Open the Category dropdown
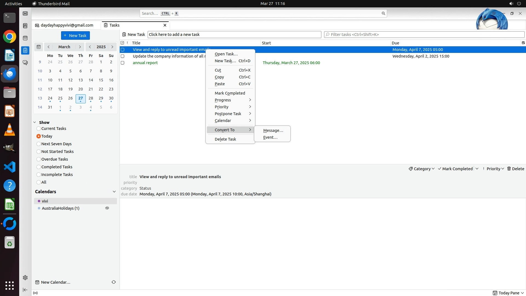The image size is (526, 296). pyautogui.click(x=422, y=169)
